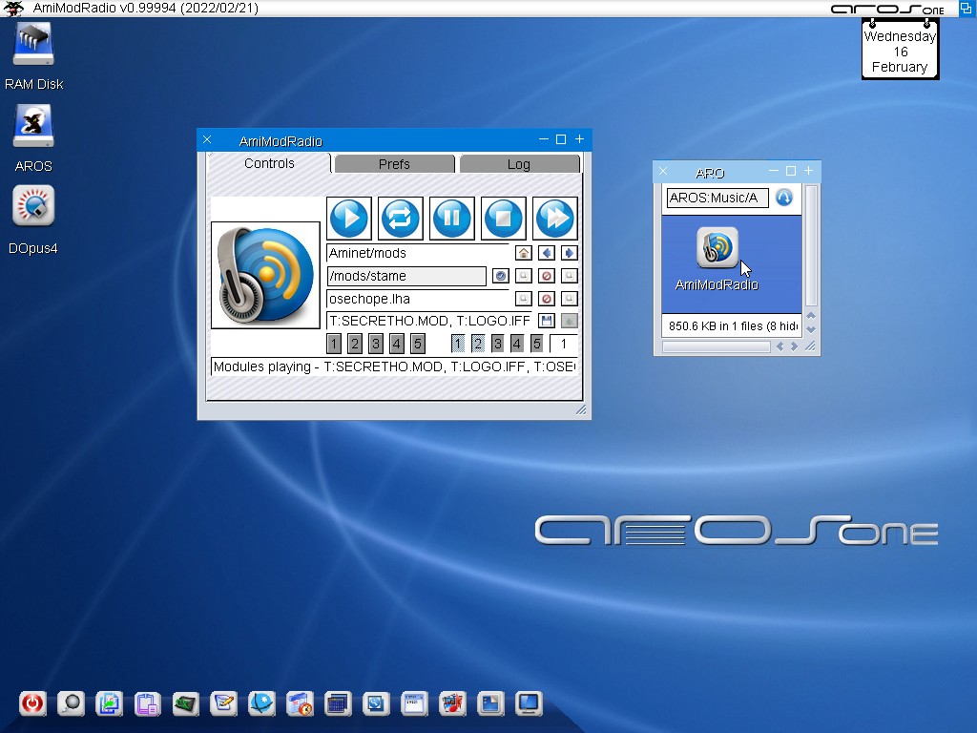Click the left blue arrow beside Aminet/mods
977x733 pixels.
pyautogui.click(x=547, y=253)
